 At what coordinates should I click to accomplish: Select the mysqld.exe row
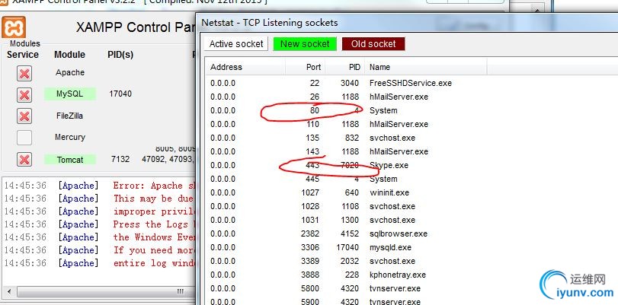tap(410, 247)
